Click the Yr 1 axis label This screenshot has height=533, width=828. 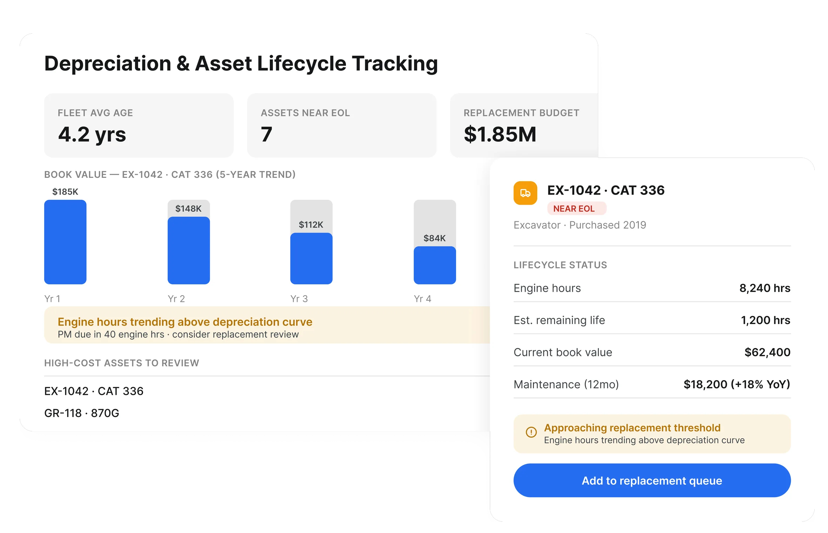coord(52,299)
